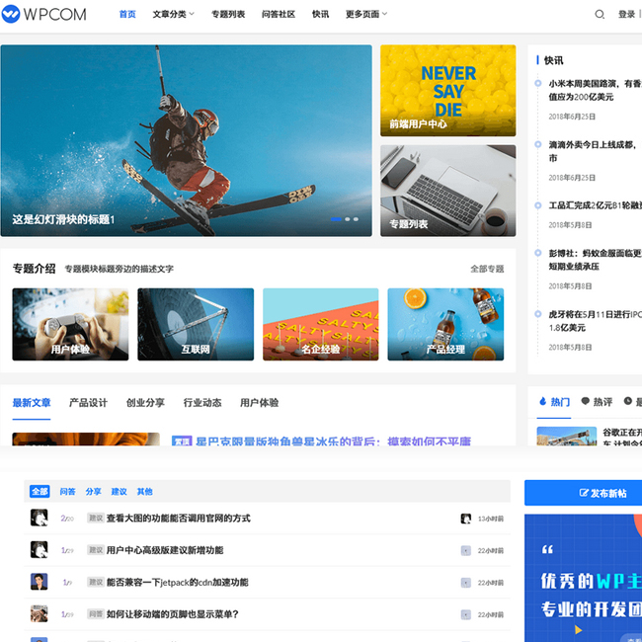Viewport: 642px width, 642px height.
Task: Select the second slider pagination dot
Action: [348, 219]
